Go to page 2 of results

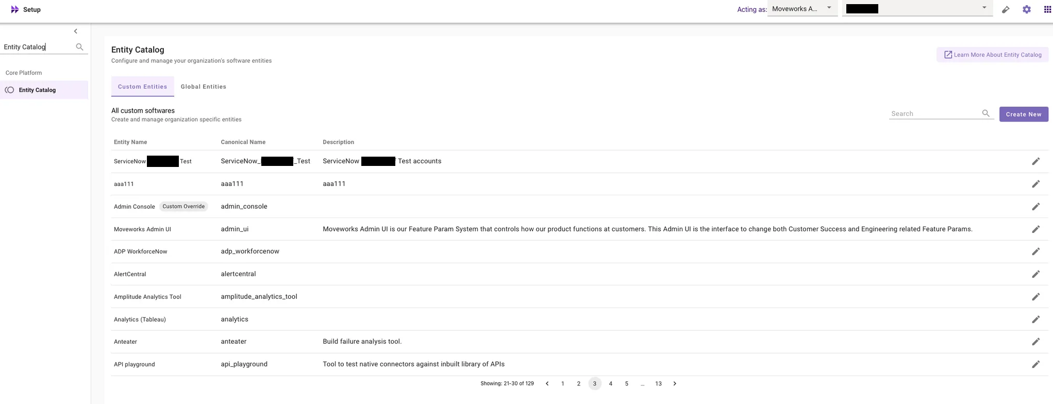(579, 383)
